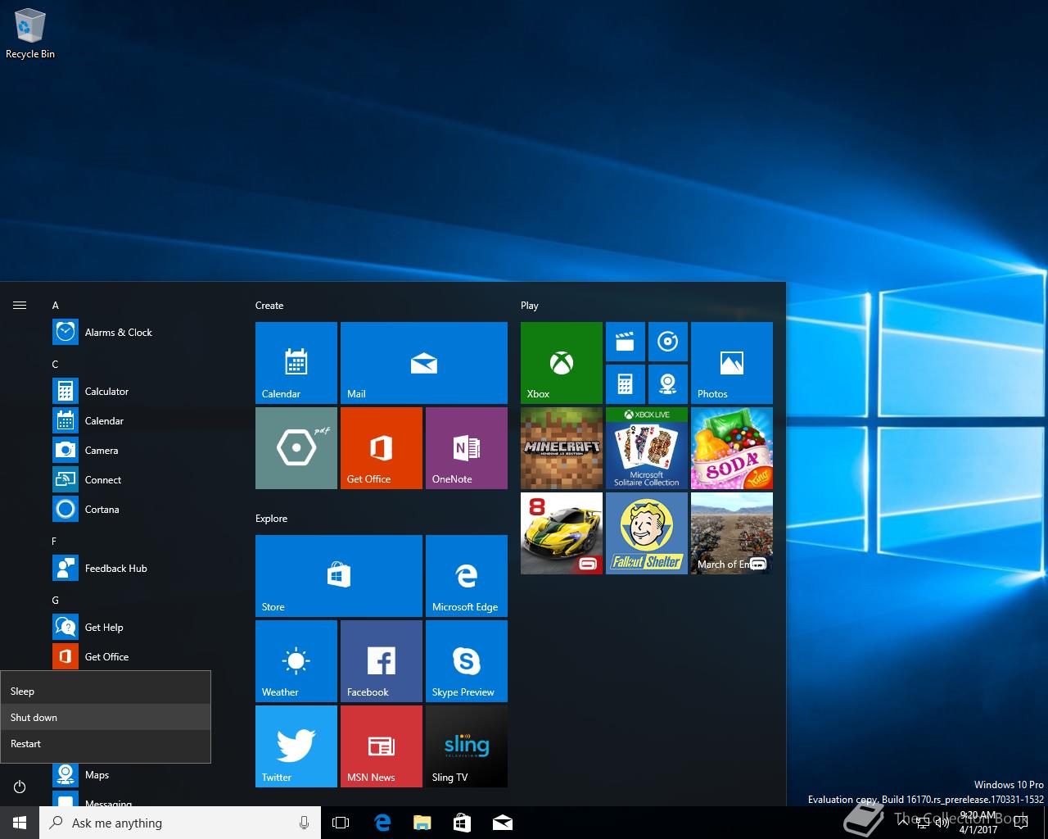Open the Mail tile

(424, 363)
